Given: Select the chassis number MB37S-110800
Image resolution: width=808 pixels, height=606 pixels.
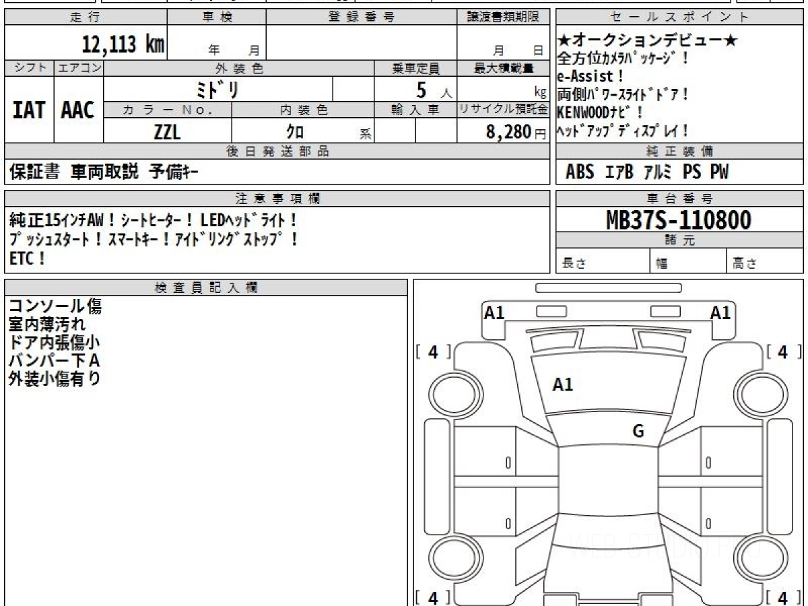Looking at the screenshot, I should click(x=679, y=220).
